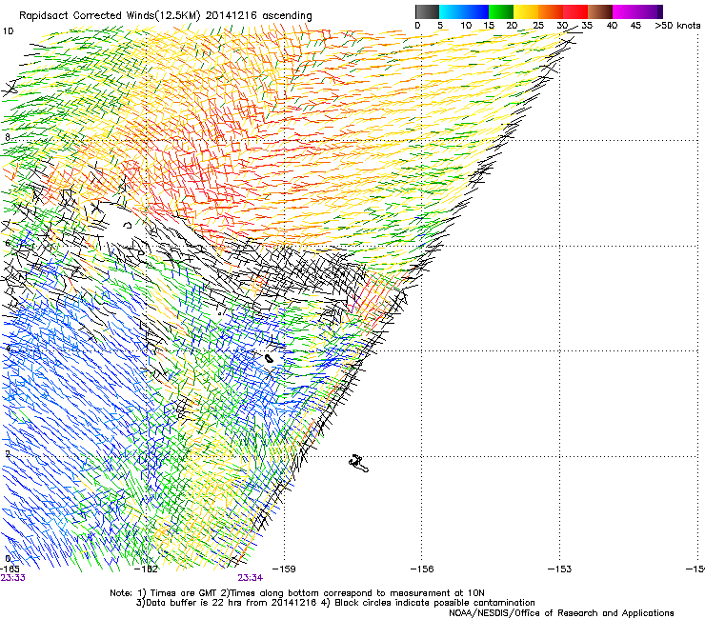Image resolution: width=705 pixels, height=619 pixels.
Task: Click the '-165' longitude axis label
Action: [10, 569]
